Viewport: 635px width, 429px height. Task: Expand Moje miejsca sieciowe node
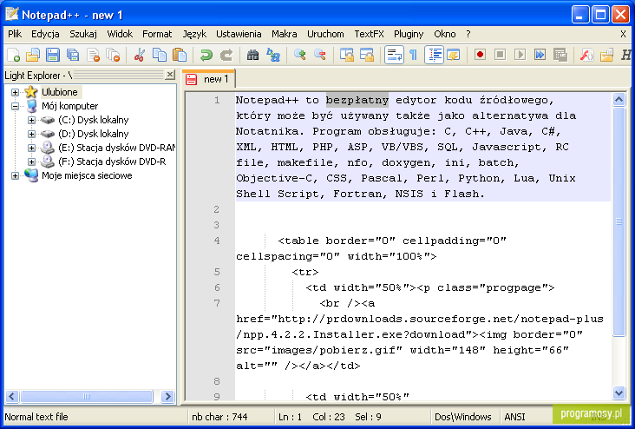[x=15, y=175]
